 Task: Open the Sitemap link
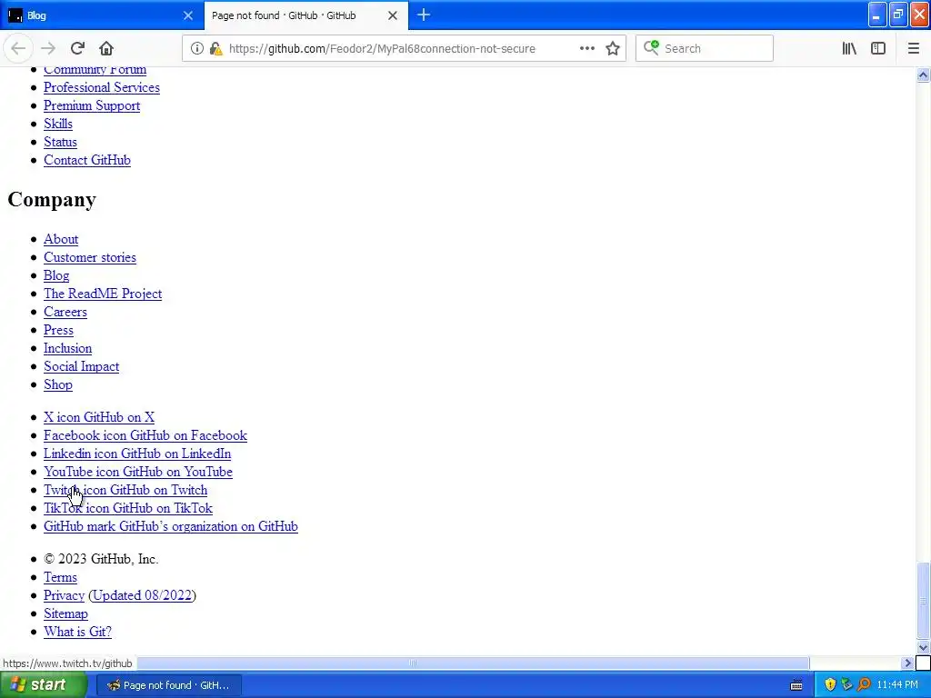point(65,613)
